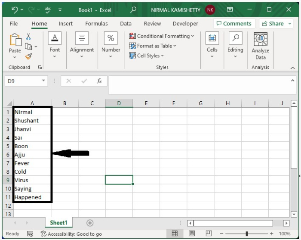This screenshot has width=301, height=240.
Task: Expand the Share dropdown arrow
Action: pyautogui.click(x=290, y=23)
